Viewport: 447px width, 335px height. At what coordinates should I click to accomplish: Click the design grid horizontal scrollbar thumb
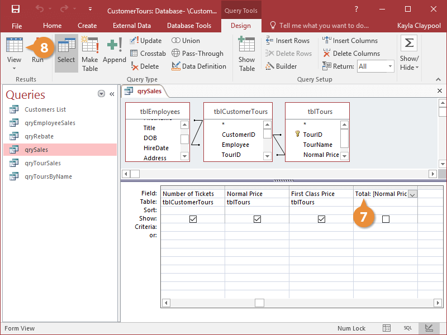(259, 303)
